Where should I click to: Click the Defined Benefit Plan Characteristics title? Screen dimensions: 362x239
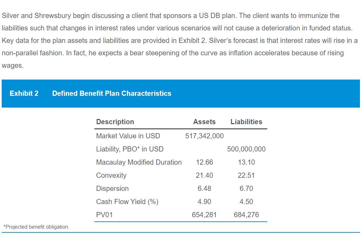(112, 93)
